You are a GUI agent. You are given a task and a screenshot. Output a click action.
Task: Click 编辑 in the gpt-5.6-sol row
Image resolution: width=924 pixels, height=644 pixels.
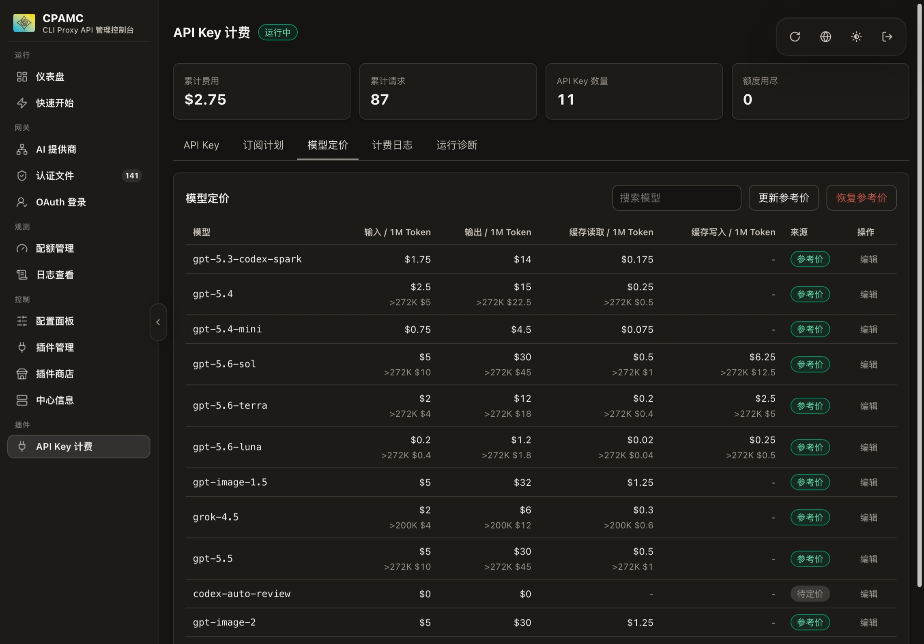pyautogui.click(x=869, y=364)
